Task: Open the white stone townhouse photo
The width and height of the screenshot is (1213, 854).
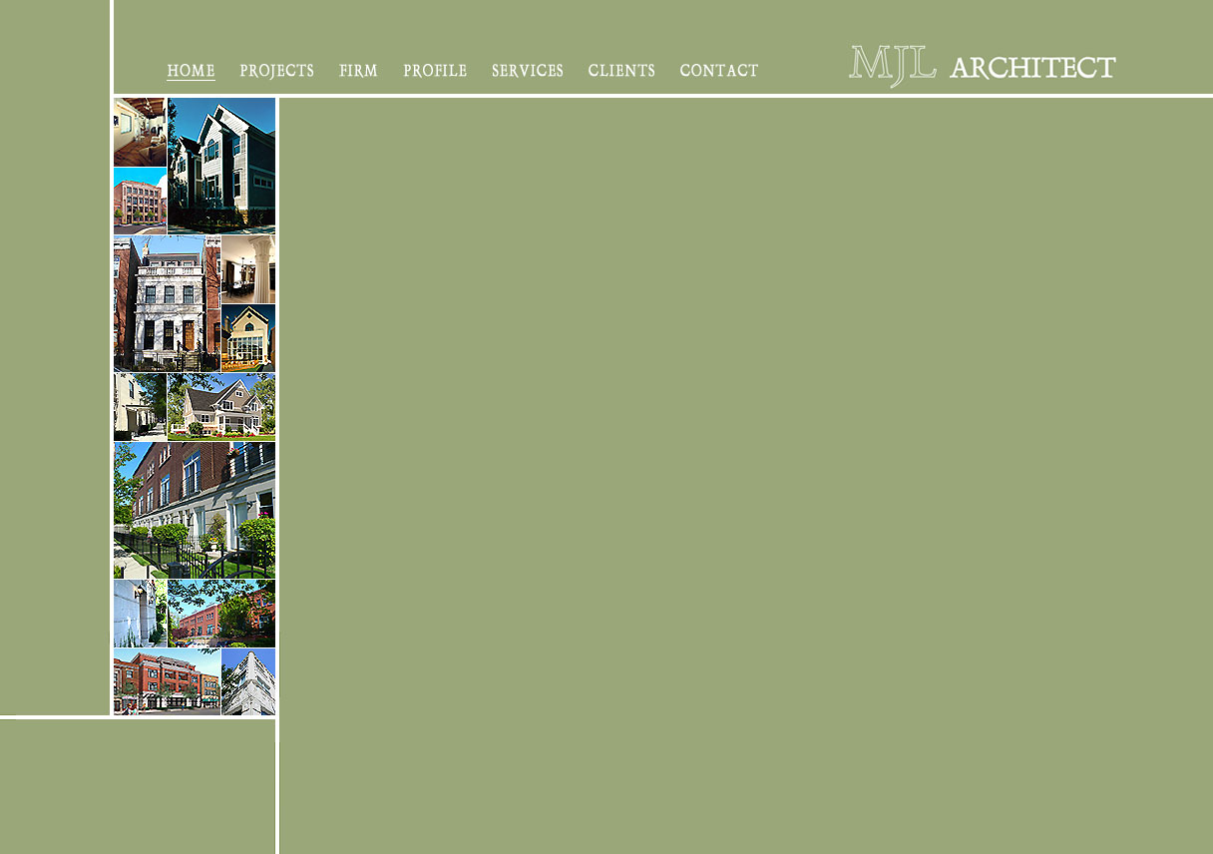Action: click(167, 304)
